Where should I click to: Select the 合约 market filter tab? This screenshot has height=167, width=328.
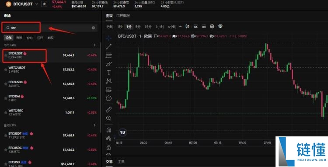point(29,38)
